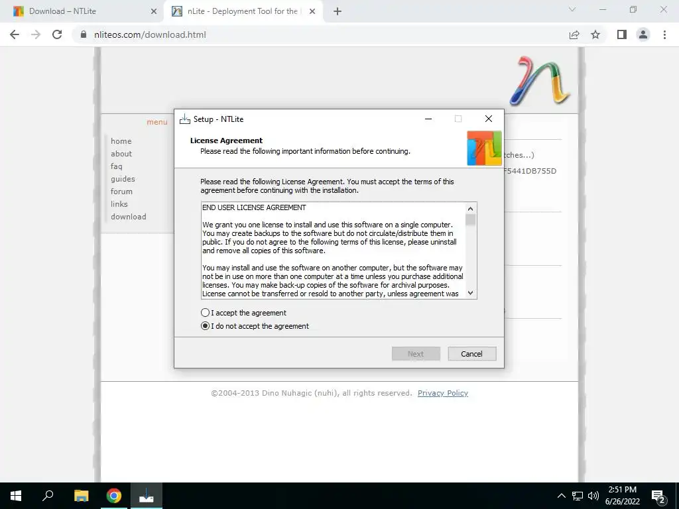679x509 pixels.
Task: Close the Setup - NTLite dialog
Action: (489, 119)
